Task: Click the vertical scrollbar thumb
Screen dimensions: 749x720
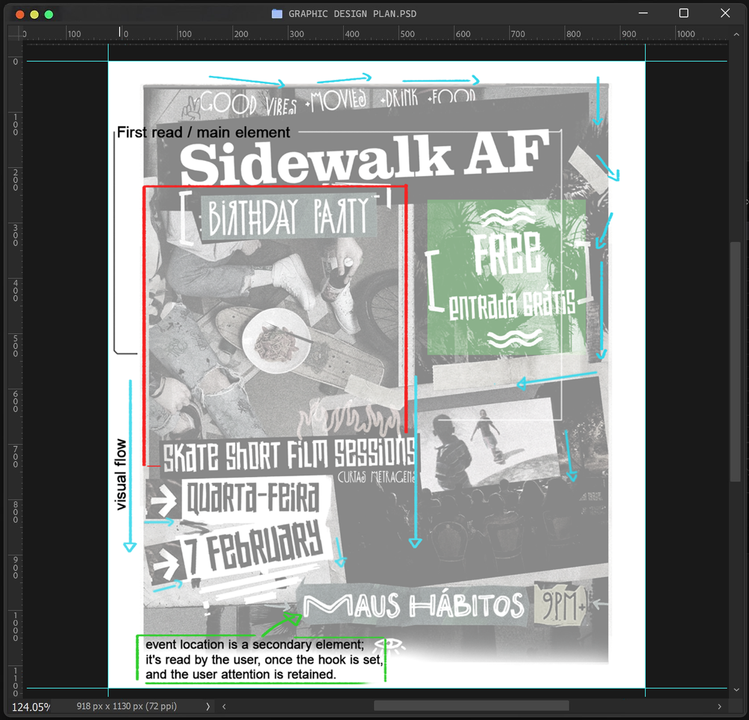Action: click(736, 362)
